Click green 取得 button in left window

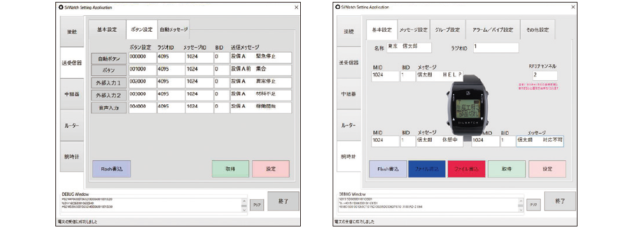click(x=230, y=169)
